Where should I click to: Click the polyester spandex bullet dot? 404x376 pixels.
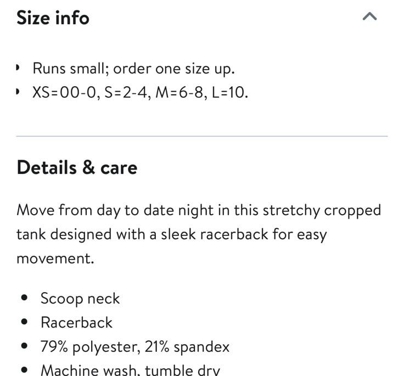(x=25, y=346)
